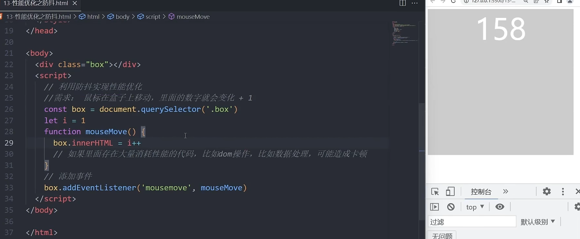This screenshot has width=580, height=239.
Task: Open DevTools customize menu
Action: click(x=563, y=192)
